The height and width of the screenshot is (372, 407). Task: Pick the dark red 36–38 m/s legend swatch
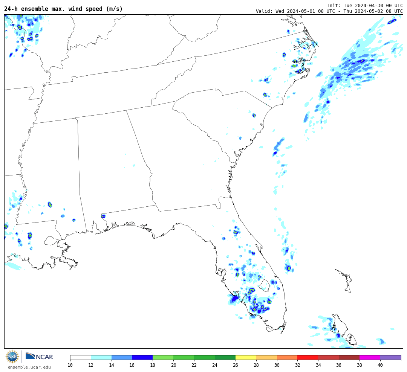[x=349, y=358]
